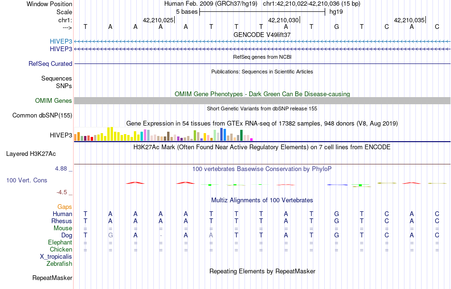Click the Scale track label
The height and width of the screenshot is (289, 451).
64,12
